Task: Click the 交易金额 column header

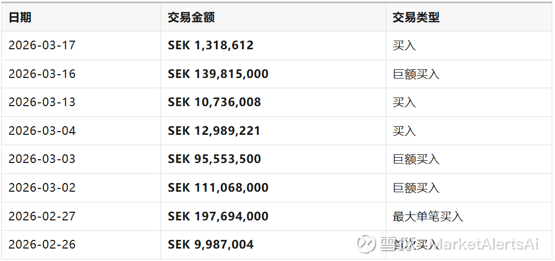Action: [x=191, y=17]
